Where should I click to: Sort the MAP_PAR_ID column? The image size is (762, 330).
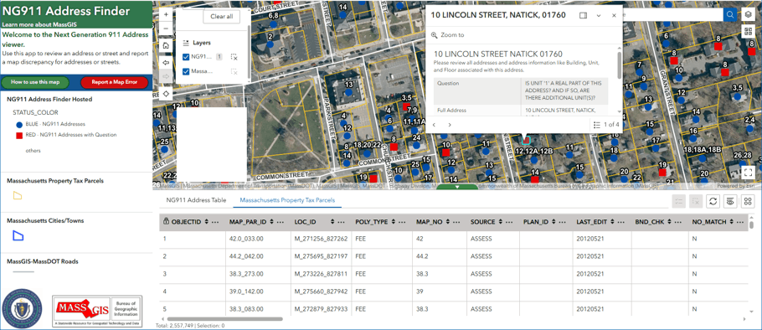[x=271, y=222]
